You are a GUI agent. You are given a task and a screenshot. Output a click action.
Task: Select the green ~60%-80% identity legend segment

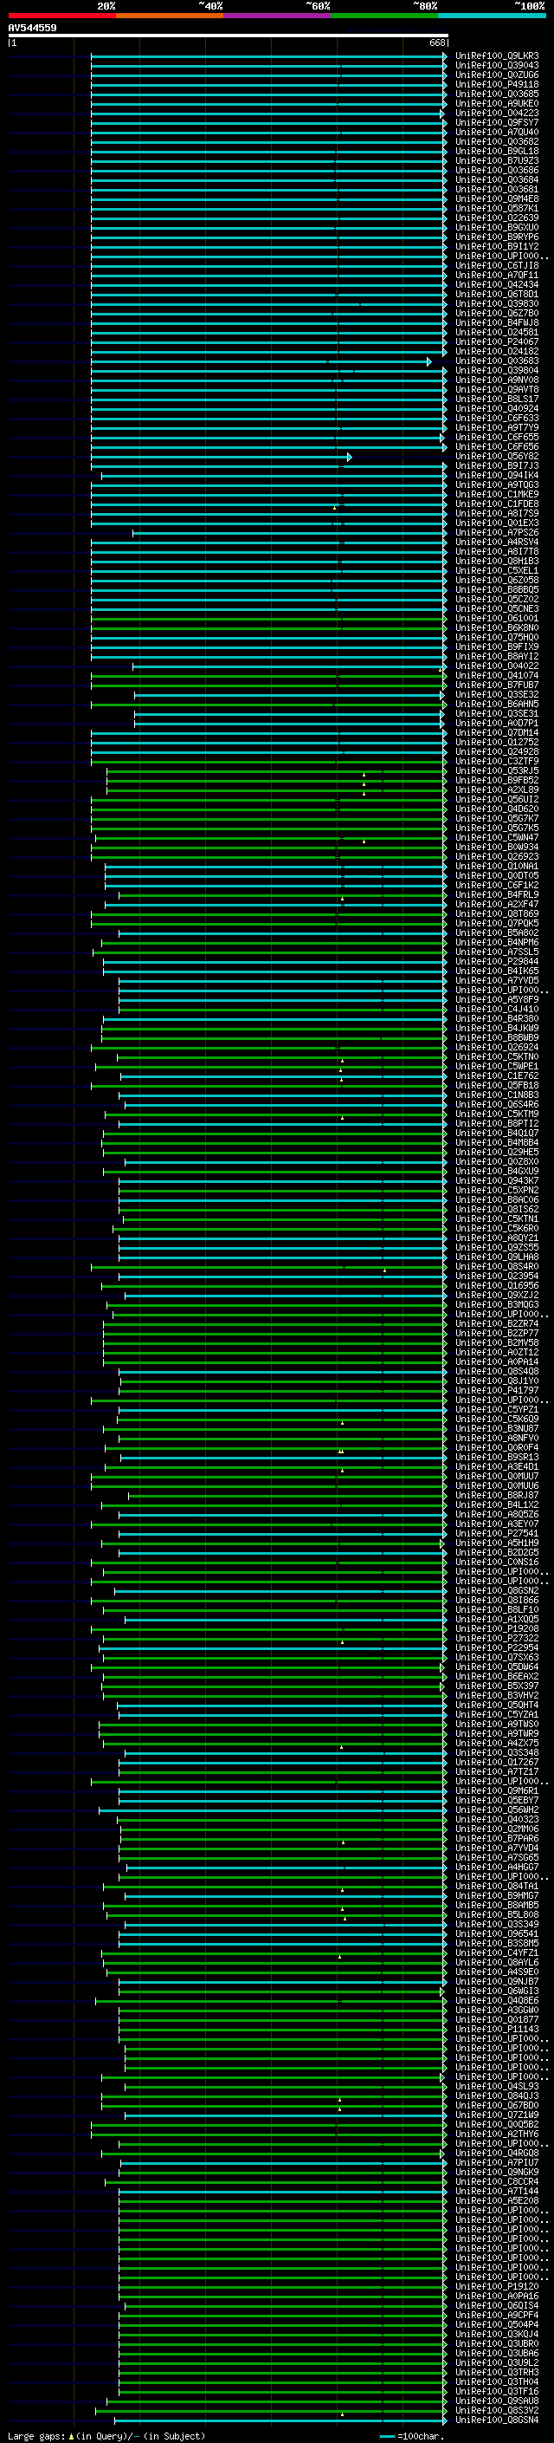pyautogui.click(x=384, y=16)
